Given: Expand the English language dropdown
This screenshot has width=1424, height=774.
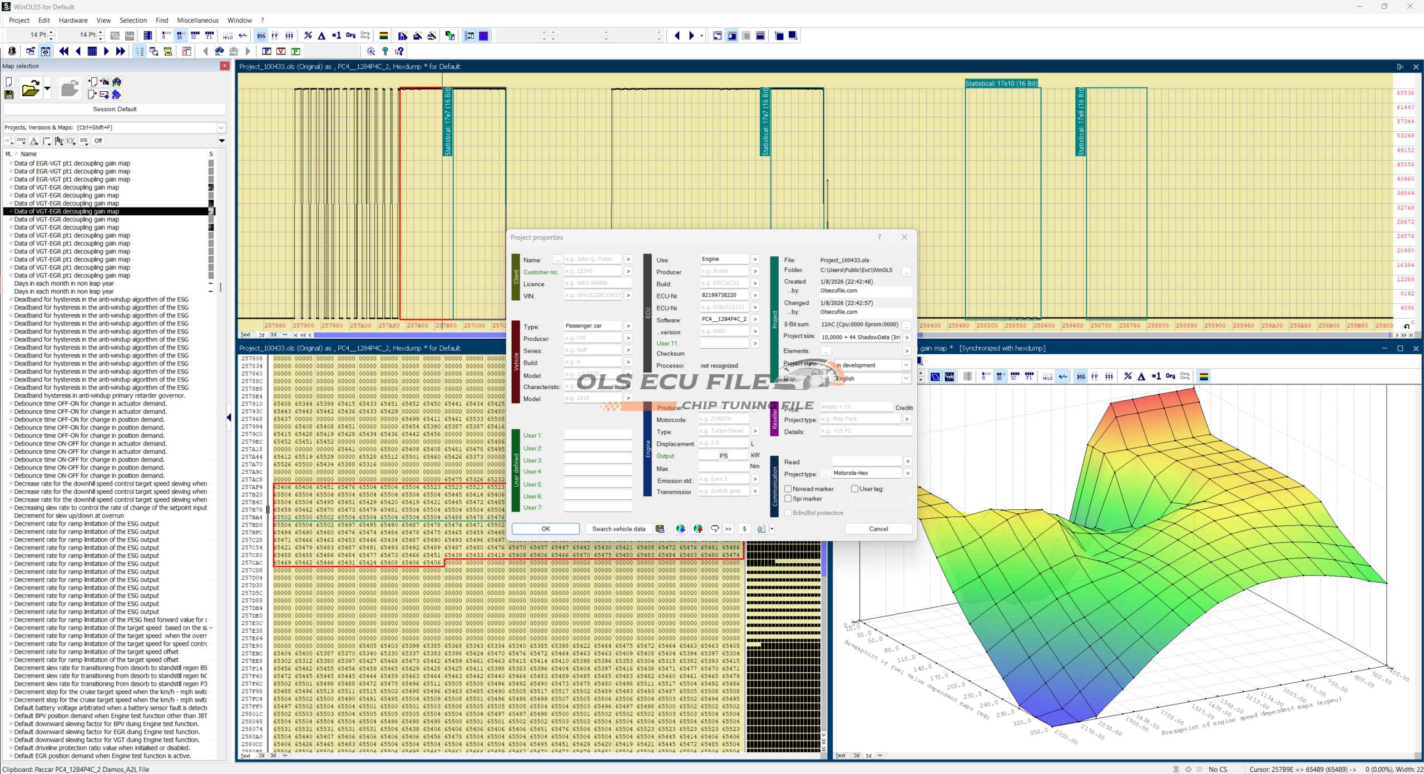Looking at the screenshot, I should point(906,378).
